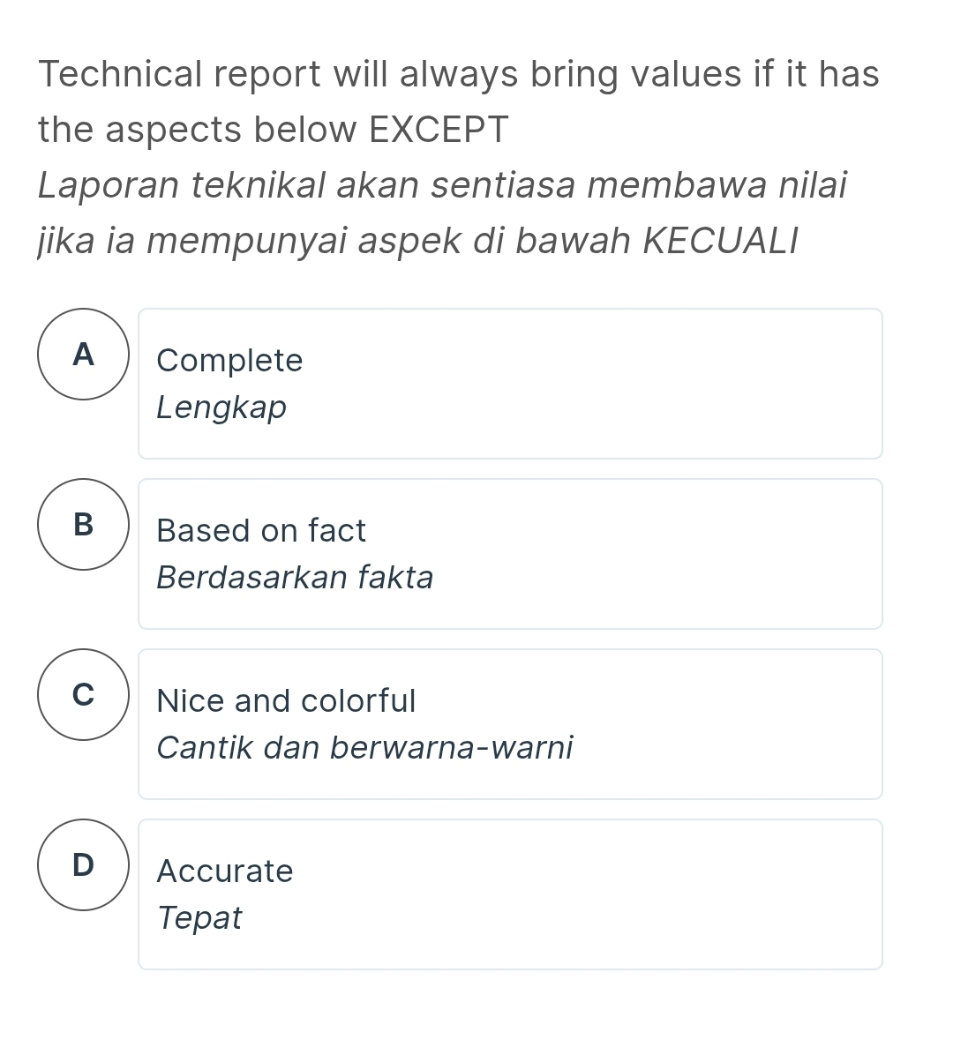Click empty right area of Complete card
The width and height of the screenshot is (953, 1062).
pyautogui.click(x=706, y=384)
